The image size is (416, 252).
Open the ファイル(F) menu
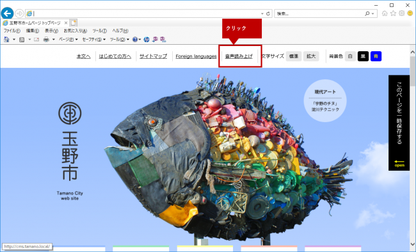(12, 31)
